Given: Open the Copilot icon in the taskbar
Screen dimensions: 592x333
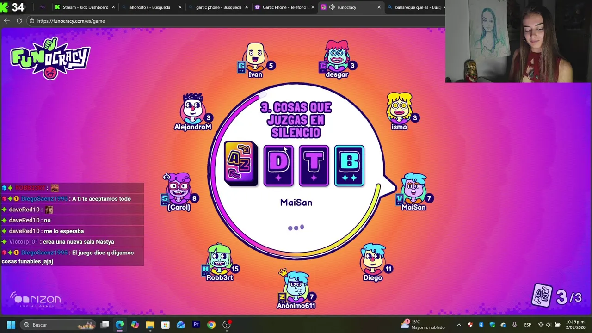Looking at the screenshot, I should tap(135, 325).
